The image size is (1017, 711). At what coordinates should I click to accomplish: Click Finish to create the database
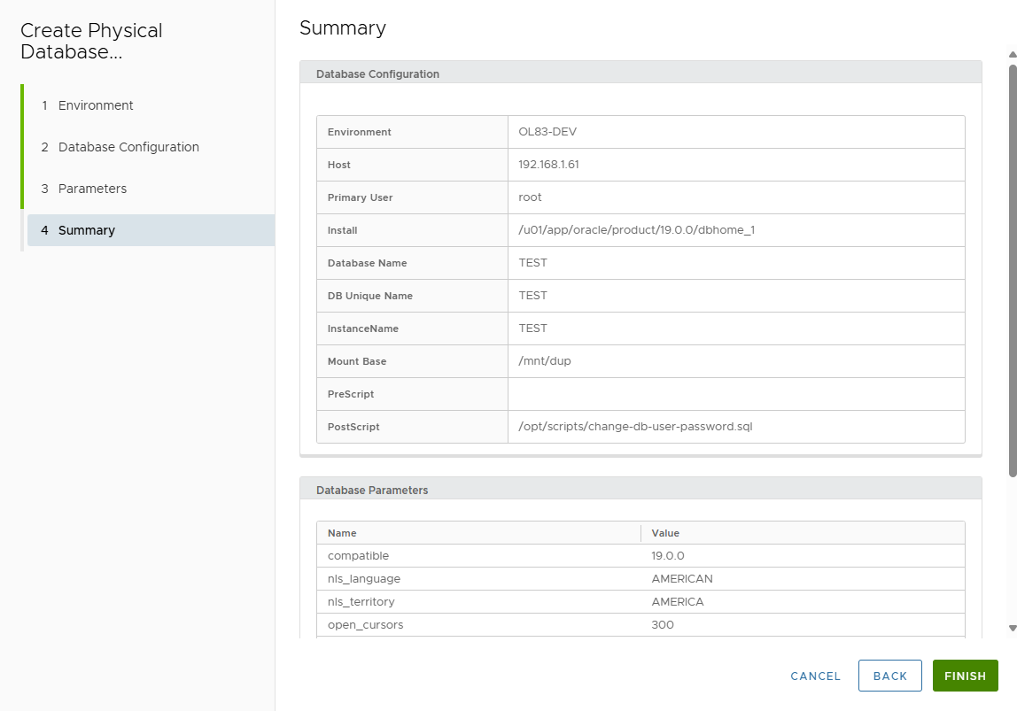click(965, 676)
